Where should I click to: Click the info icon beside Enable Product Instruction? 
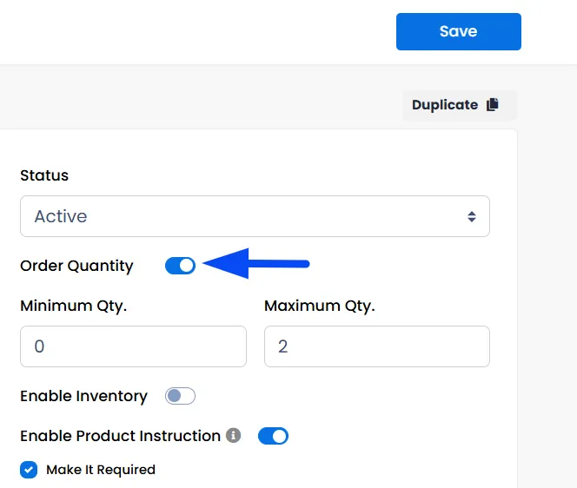tap(233, 435)
